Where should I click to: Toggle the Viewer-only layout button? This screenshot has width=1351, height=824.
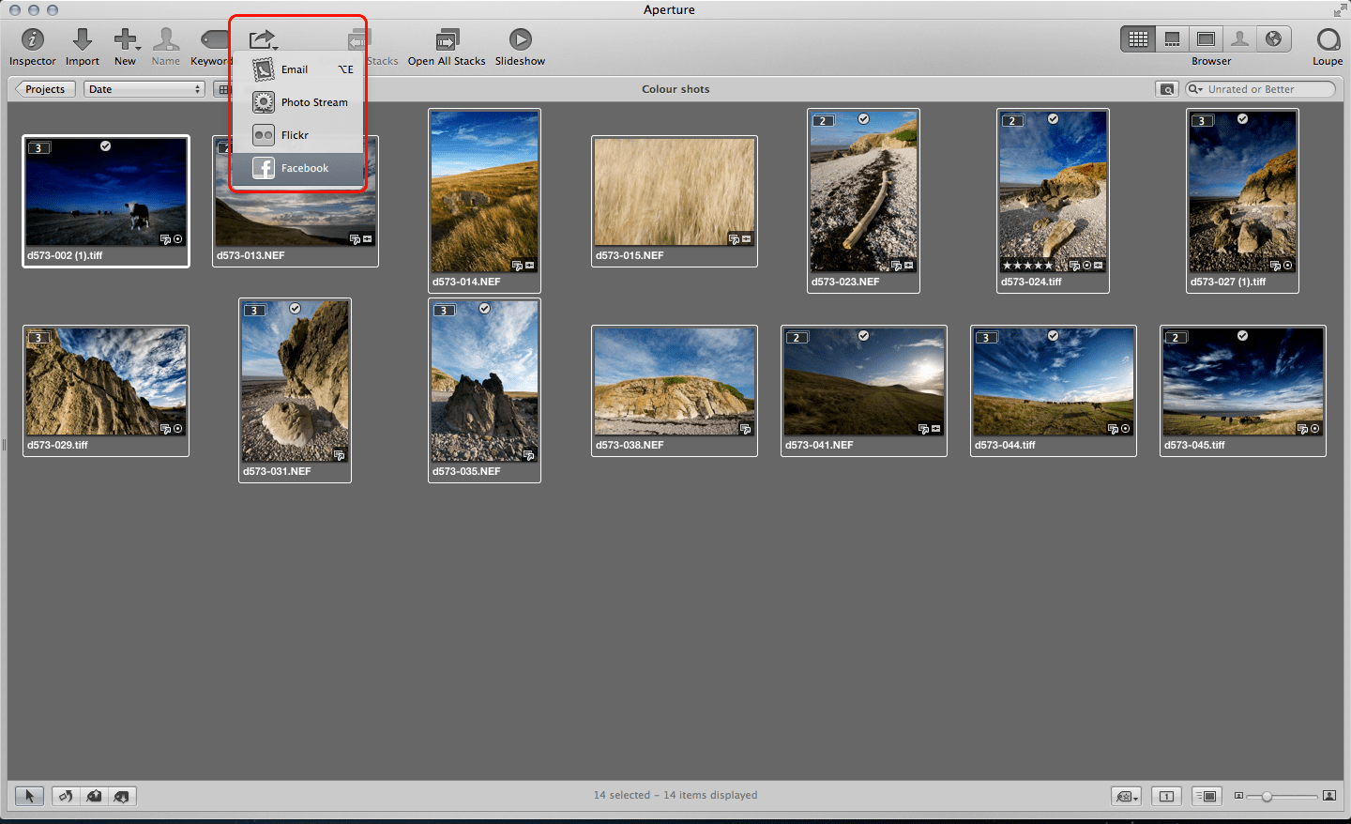point(1206,38)
